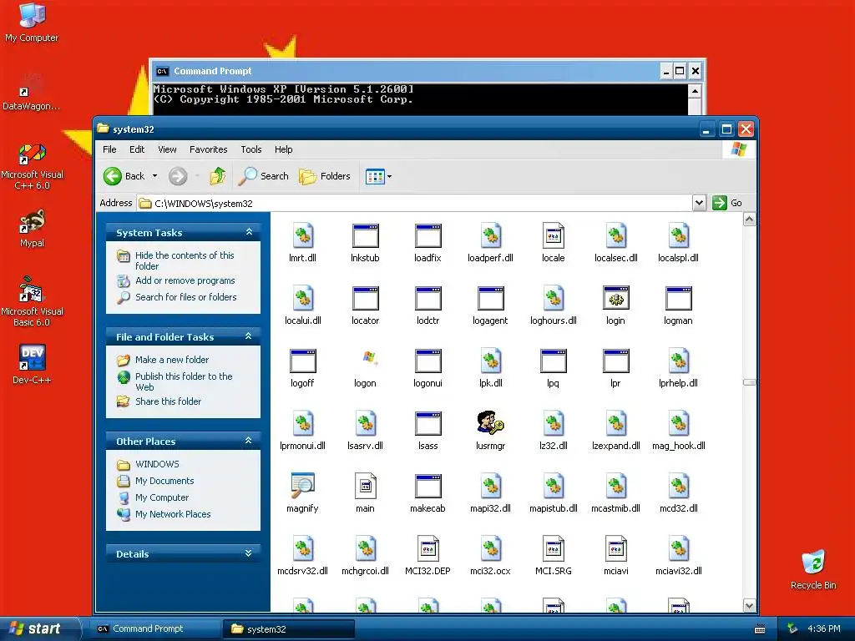Select the login gear icon file
855x641 pixels.
click(615, 298)
